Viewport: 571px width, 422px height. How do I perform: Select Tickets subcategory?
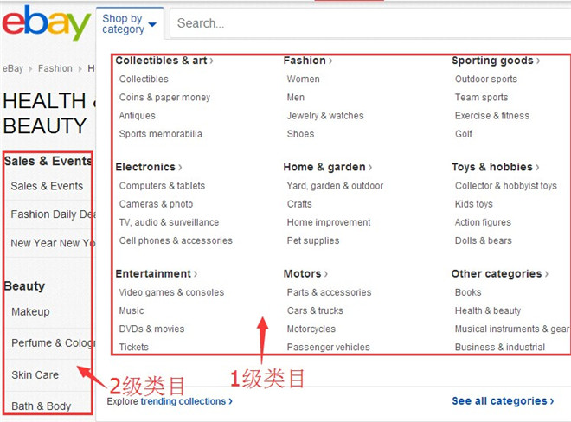click(x=133, y=348)
